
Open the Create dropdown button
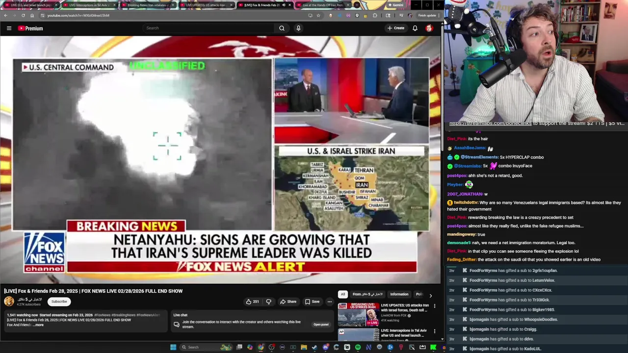pos(396,28)
